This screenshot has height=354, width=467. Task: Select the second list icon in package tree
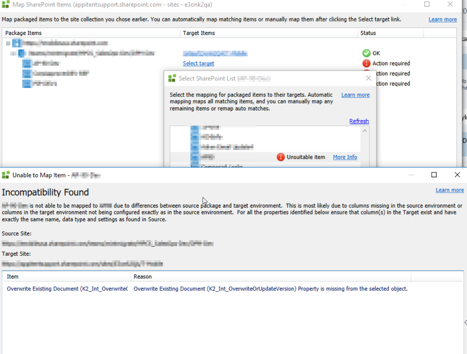point(27,73)
